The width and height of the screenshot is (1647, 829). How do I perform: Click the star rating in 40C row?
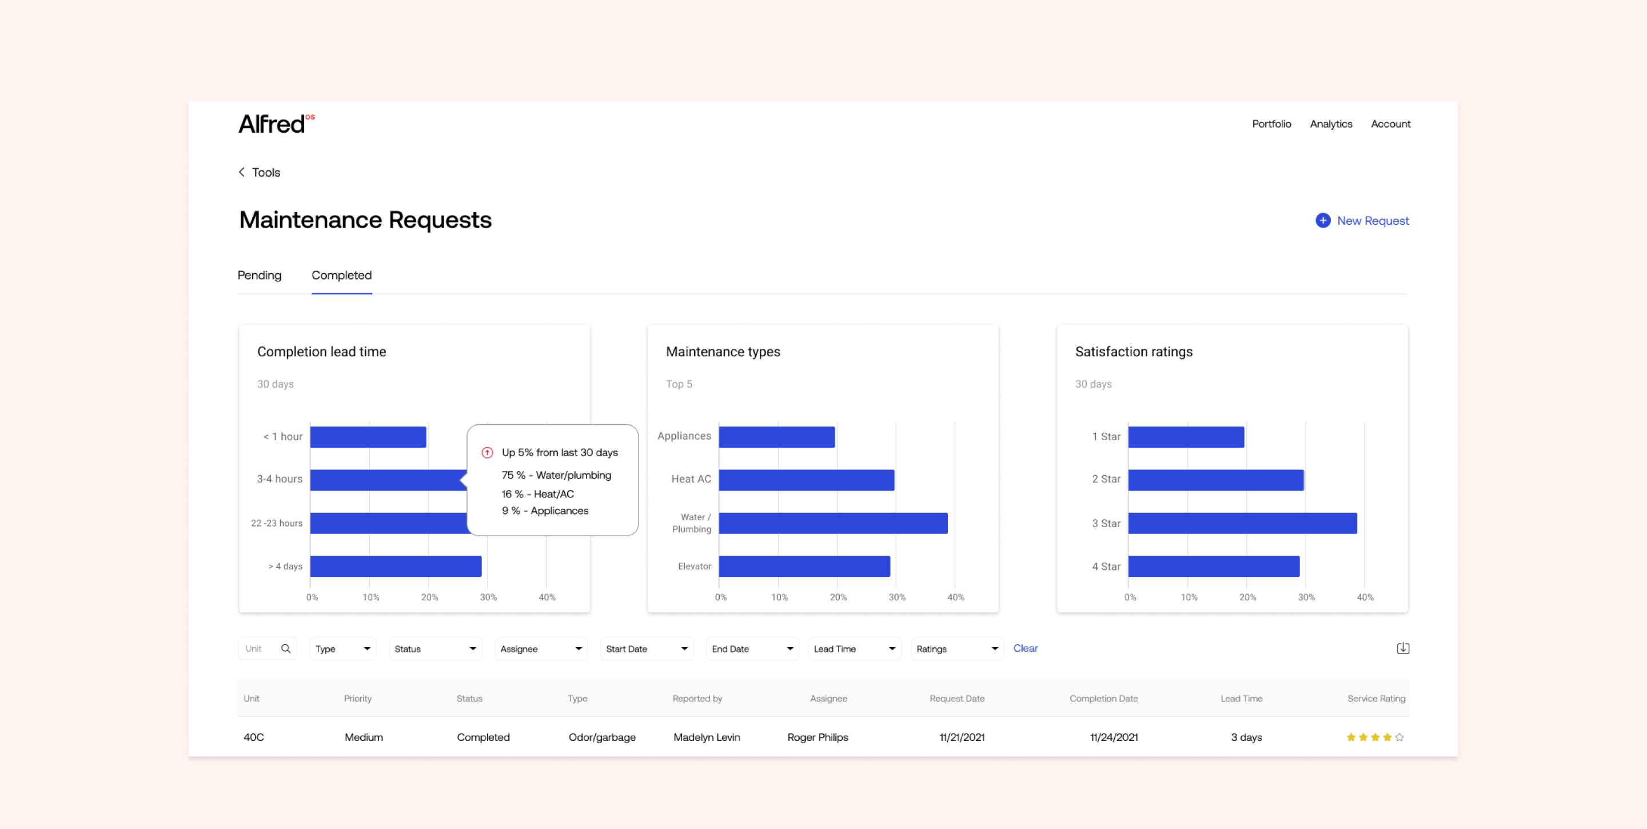1375,738
